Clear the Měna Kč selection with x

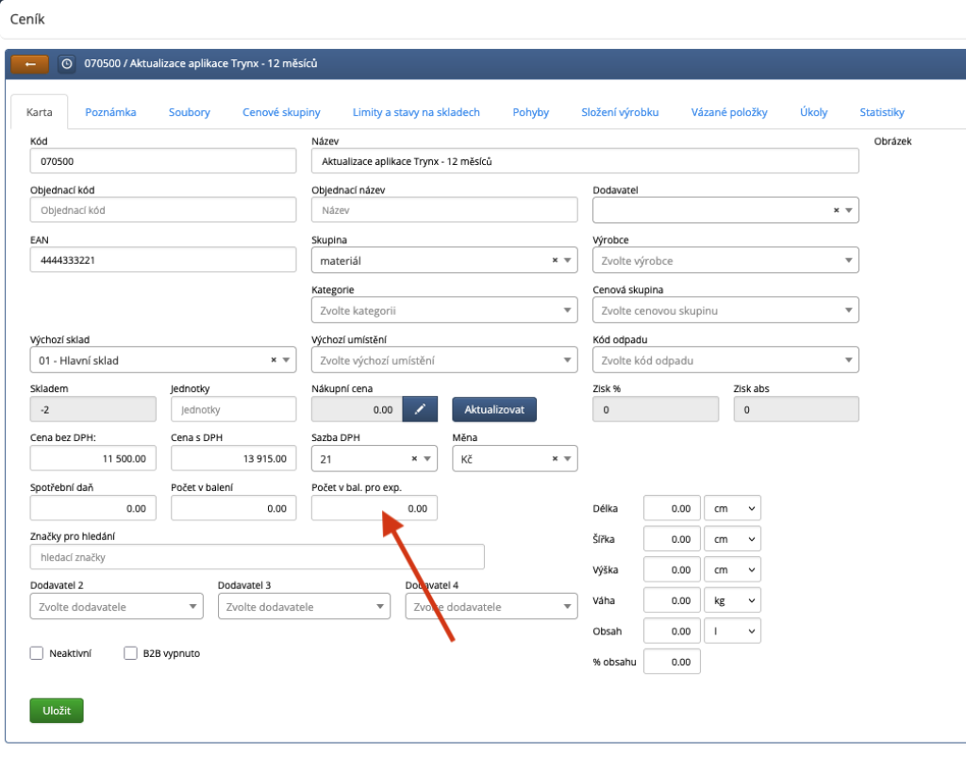pyautogui.click(x=555, y=459)
